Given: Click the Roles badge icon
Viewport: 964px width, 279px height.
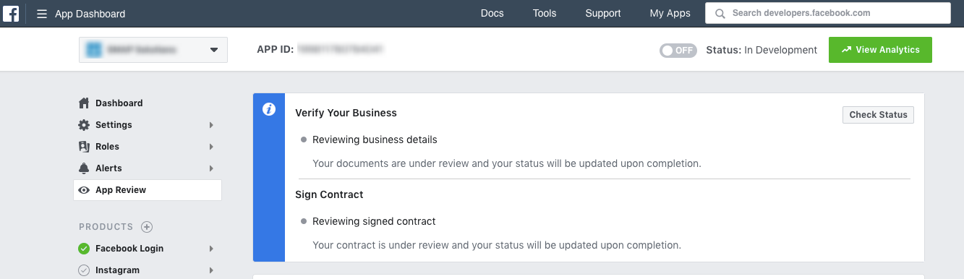Looking at the screenshot, I should (x=84, y=146).
